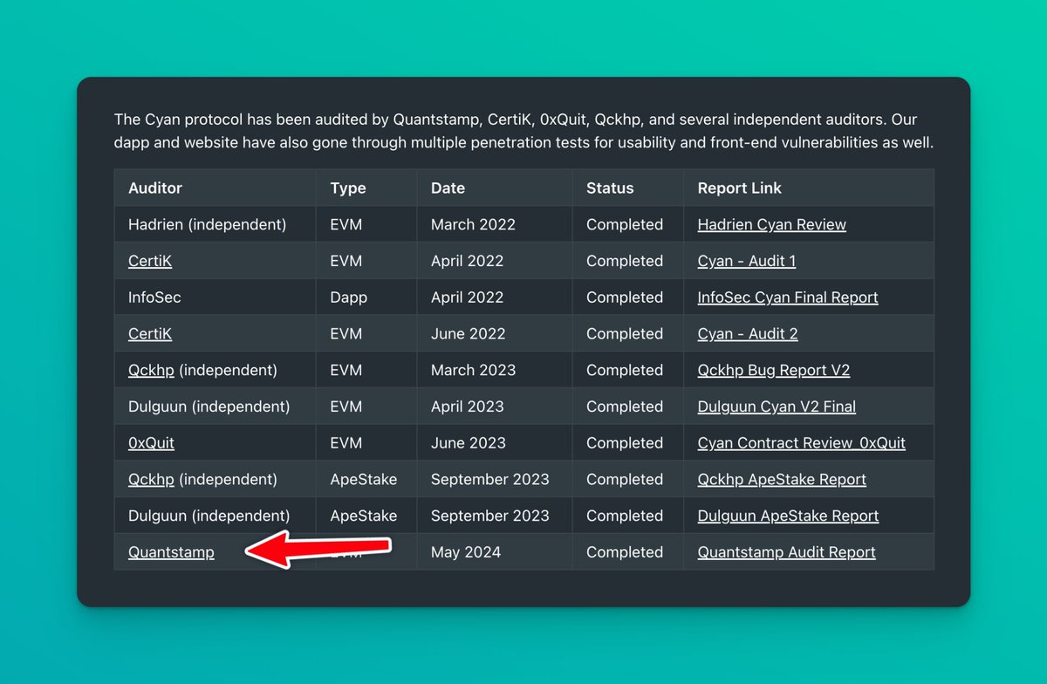The image size is (1047, 684).
Task: Open the Cyan Contract Review_0xQuit link
Action: pyautogui.click(x=801, y=443)
